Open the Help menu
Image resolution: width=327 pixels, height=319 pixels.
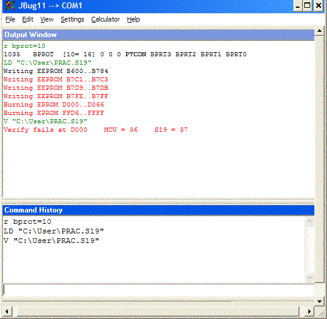(x=134, y=19)
